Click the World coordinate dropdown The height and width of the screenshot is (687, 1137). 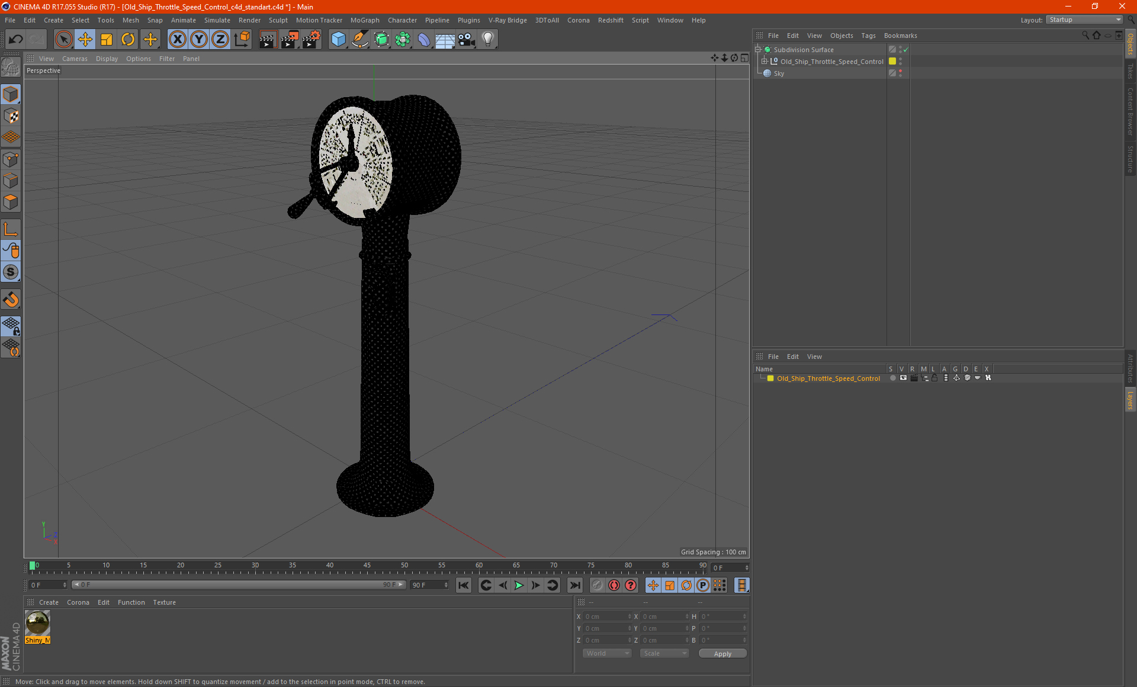[x=605, y=654]
